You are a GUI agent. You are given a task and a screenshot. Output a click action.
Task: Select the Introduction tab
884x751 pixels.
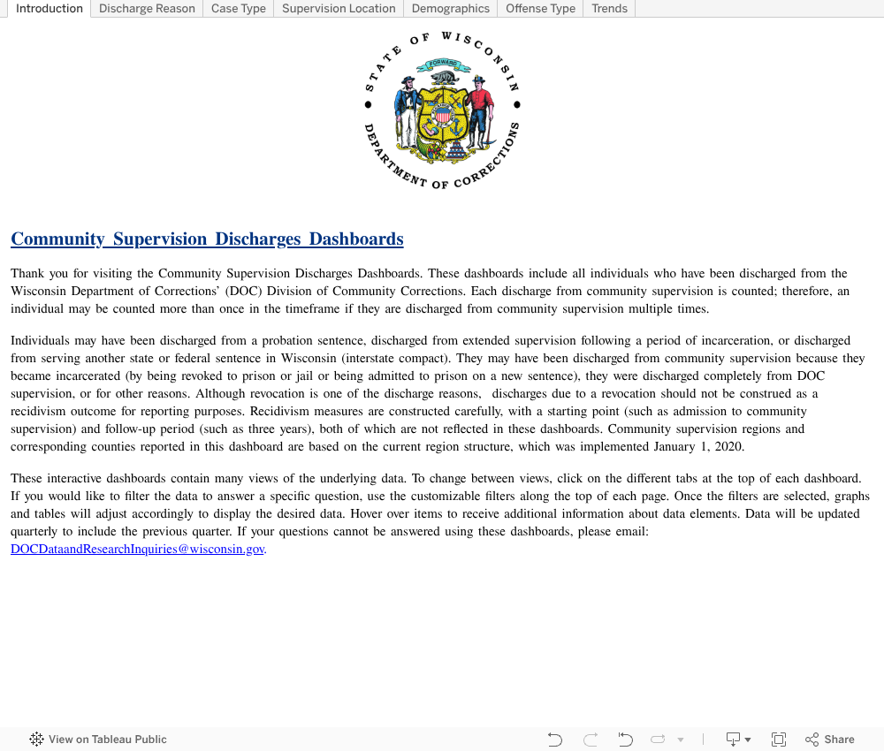click(50, 9)
